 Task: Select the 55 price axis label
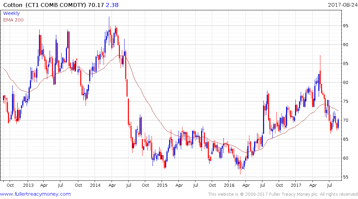pyautogui.click(x=345, y=177)
